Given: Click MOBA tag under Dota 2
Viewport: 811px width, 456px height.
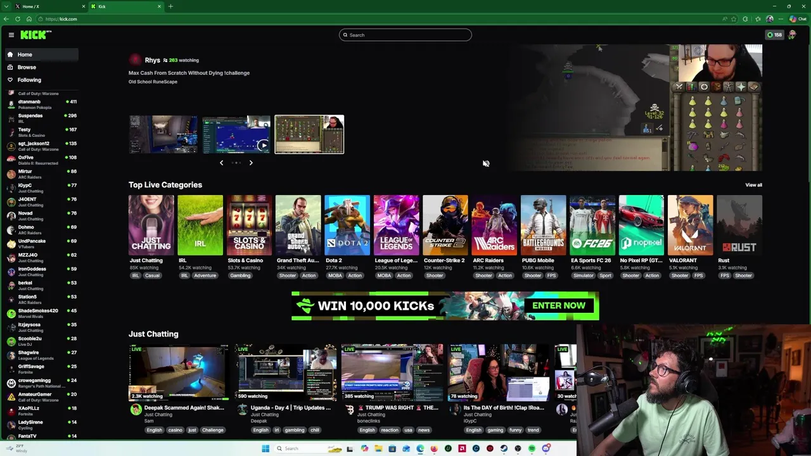Looking at the screenshot, I should click(x=335, y=275).
